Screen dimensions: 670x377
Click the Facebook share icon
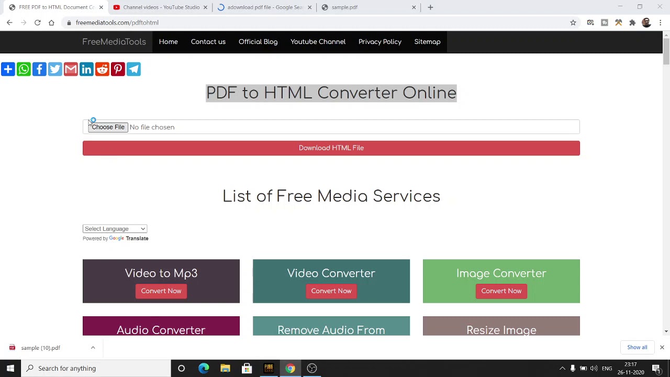click(39, 69)
